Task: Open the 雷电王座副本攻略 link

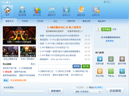Action: (61, 75)
